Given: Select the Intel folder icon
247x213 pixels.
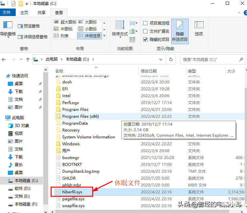Looking at the screenshot, I should coord(58,96).
